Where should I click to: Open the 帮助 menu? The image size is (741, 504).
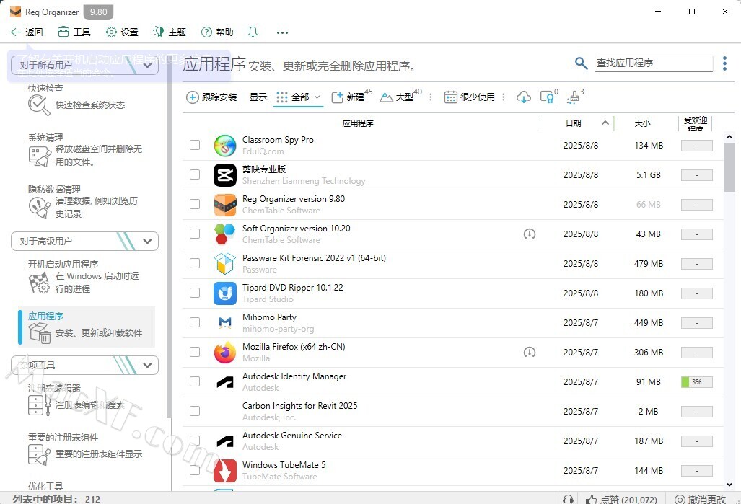point(217,32)
